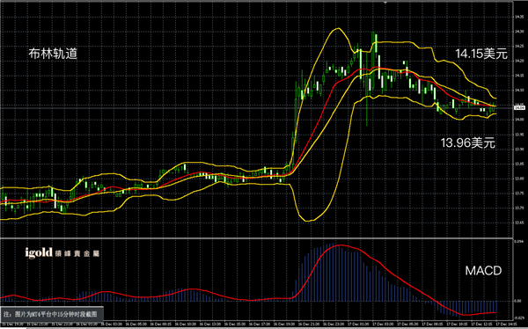The width and height of the screenshot is (528, 329).
Task: Click the lower Bollinger band trough
Action: coord(309,221)
